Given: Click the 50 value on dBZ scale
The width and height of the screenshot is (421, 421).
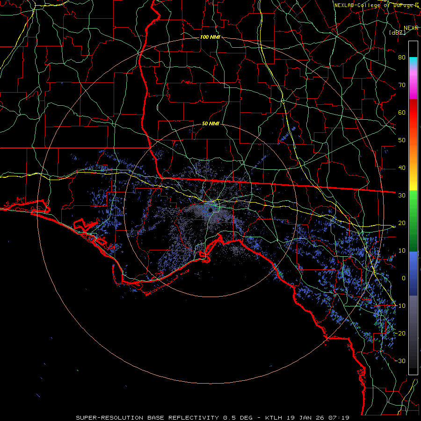Looking at the screenshot, I should [402, 140].
